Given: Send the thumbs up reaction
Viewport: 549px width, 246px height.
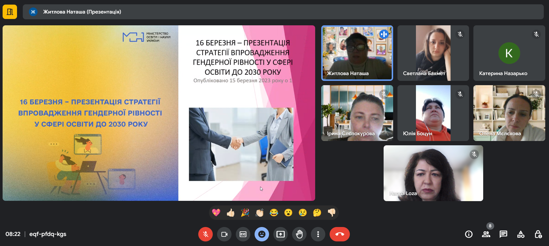Looking at the screenshot, I should point(231,213).
